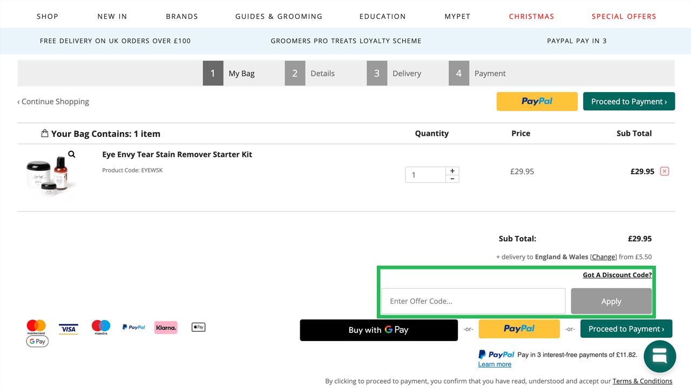Open GUIDES & GROOMING menu
Screen dimensions: 691x388
(279, 16)
